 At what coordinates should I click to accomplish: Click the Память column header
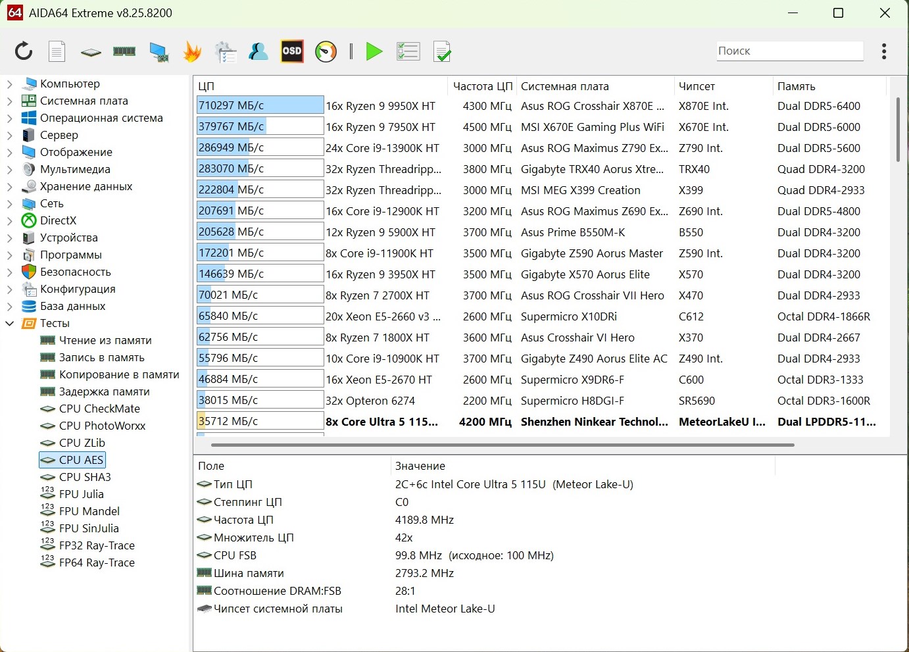click(796, 86)
